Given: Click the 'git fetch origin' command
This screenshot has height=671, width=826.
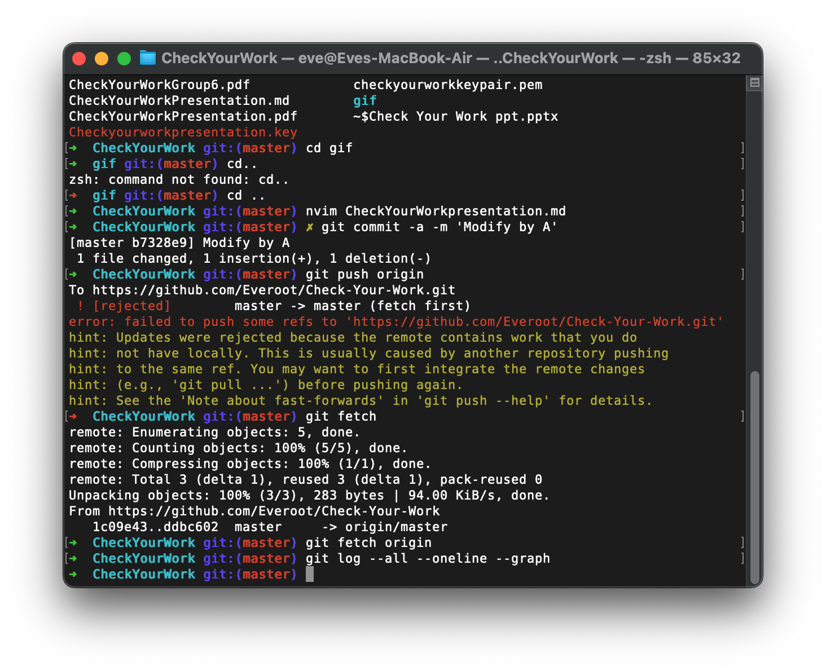Looking at the screenshot, I should click(369, 543).
